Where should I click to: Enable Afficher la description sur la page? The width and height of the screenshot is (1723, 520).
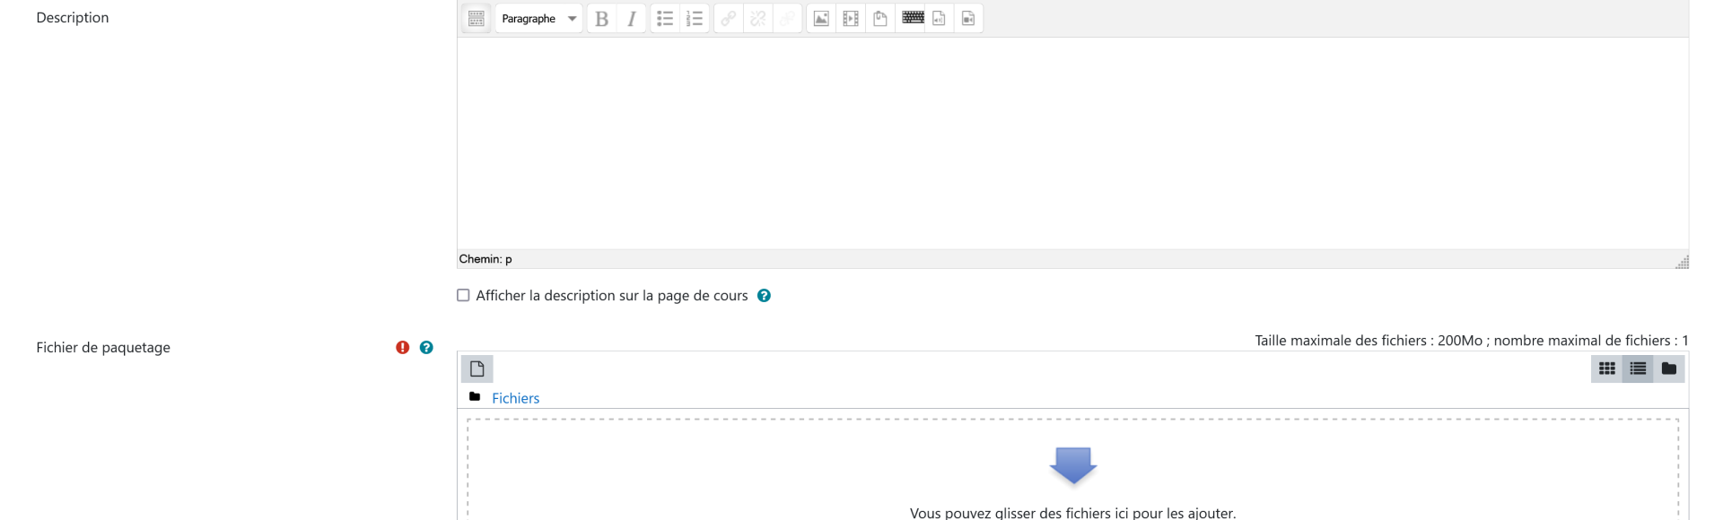463,295
